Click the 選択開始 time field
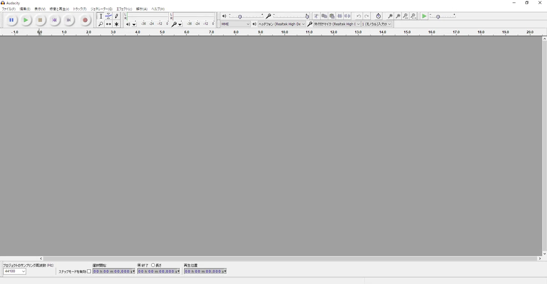Viewport: 547px width, 284px height. point(114,272)
